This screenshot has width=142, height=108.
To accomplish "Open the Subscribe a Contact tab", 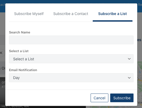I will click(x=71, y=14).
